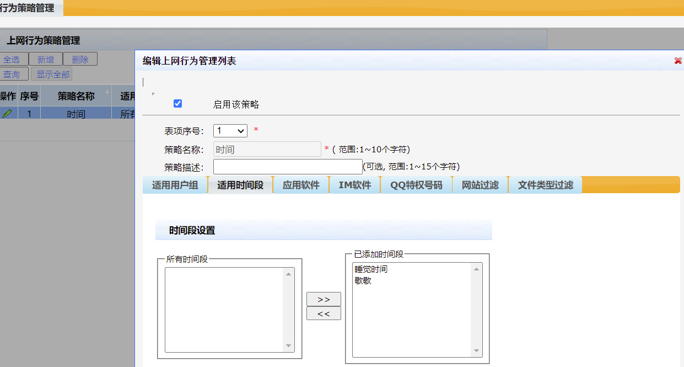Click the down arrow of the 已添加时间段 list scrollbar
The height and width of the screenshot is (367, 684).
[x=476, y=351]
